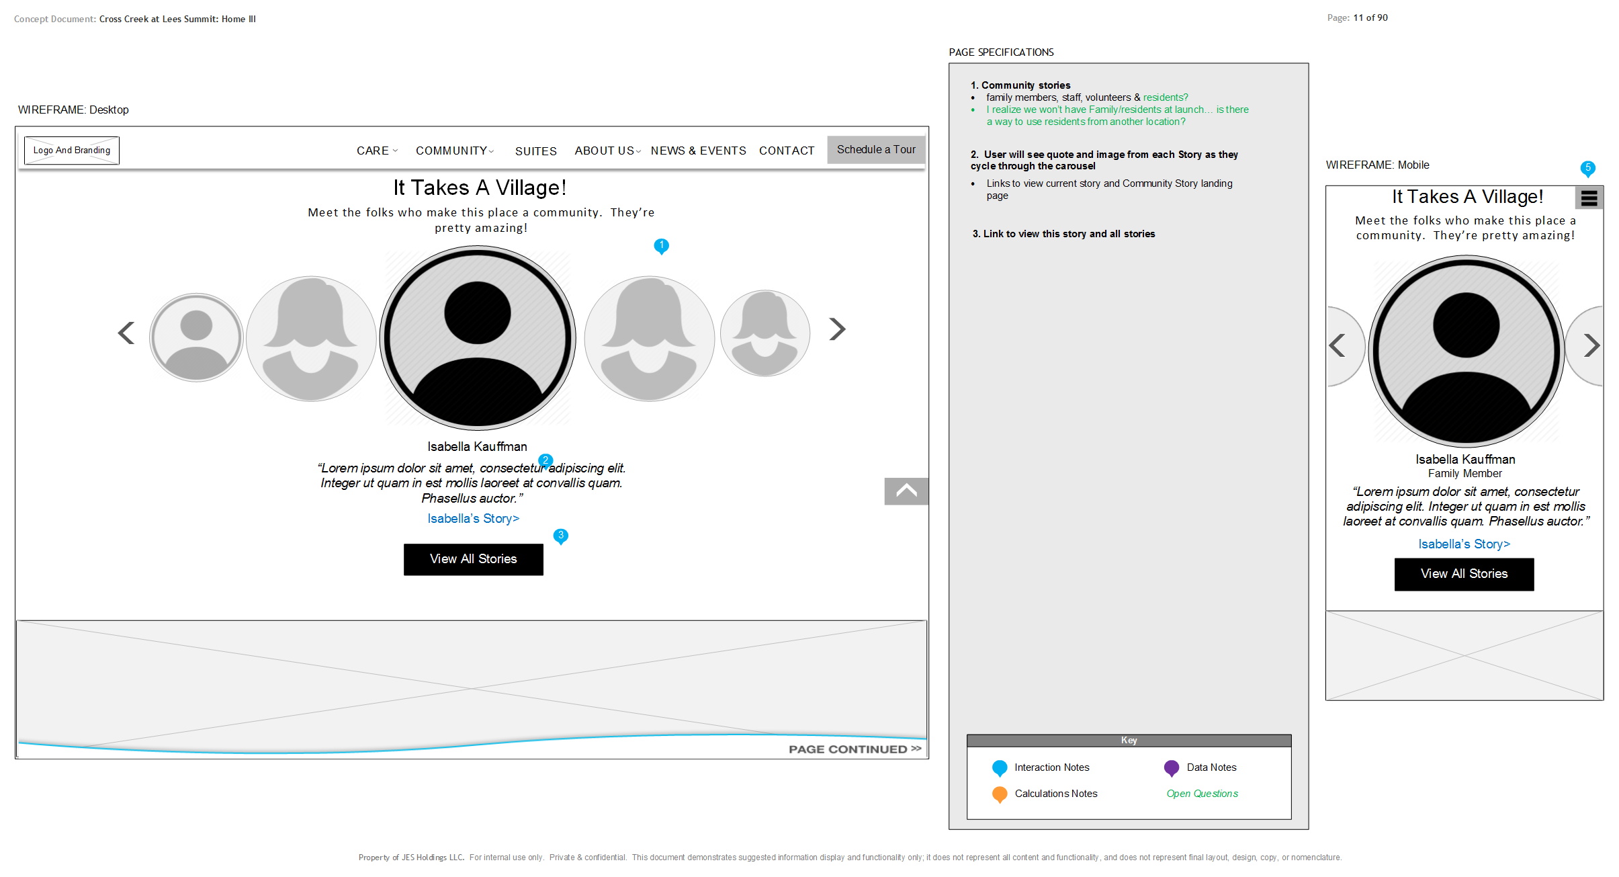Image resolution: width=1619 pixels, height=877 pixels.
Task: Open the mobile hamburger menu
Action: point(1589,198)
